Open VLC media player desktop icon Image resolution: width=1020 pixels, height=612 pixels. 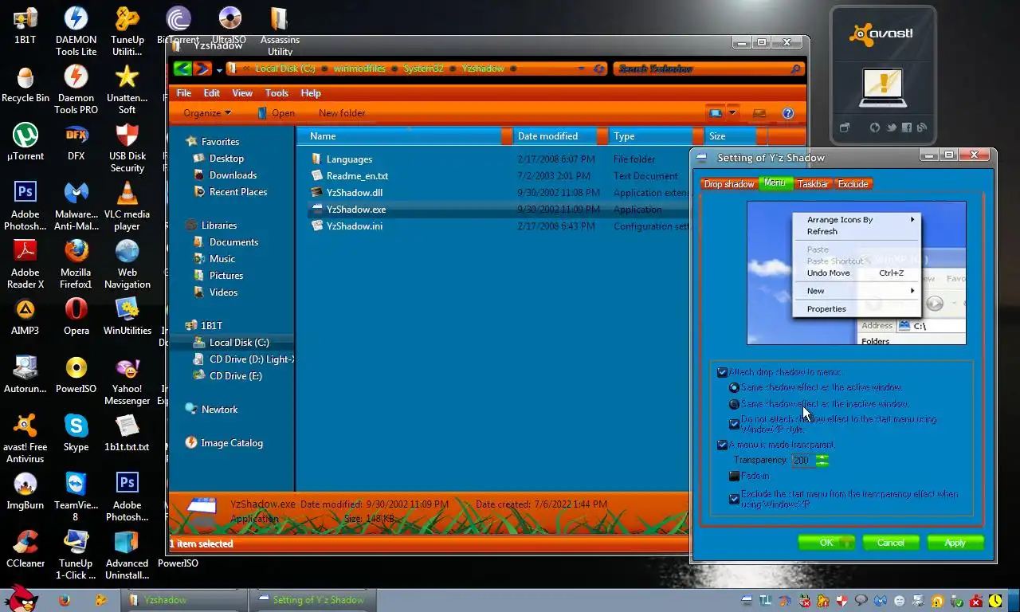click(127, 206)
